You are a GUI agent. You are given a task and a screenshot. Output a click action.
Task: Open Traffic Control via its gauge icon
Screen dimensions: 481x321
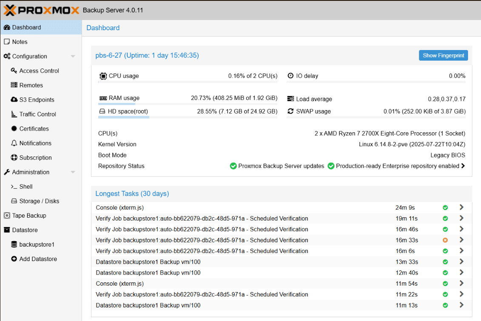(14, 114)
